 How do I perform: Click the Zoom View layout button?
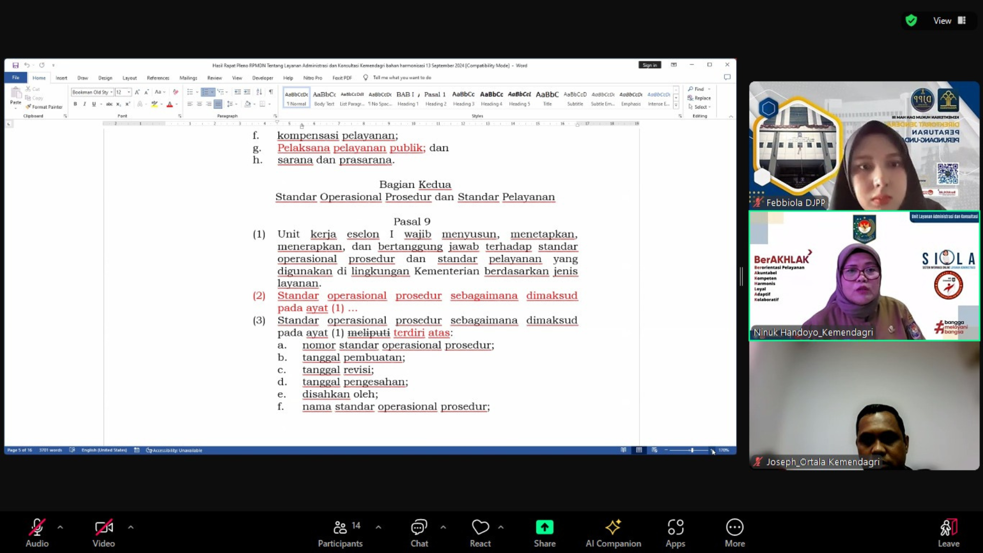[949, 20]
